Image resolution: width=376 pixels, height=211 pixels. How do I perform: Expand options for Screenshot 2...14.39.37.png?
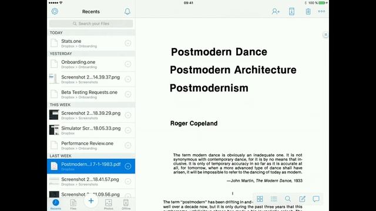(x=128, y=79)
